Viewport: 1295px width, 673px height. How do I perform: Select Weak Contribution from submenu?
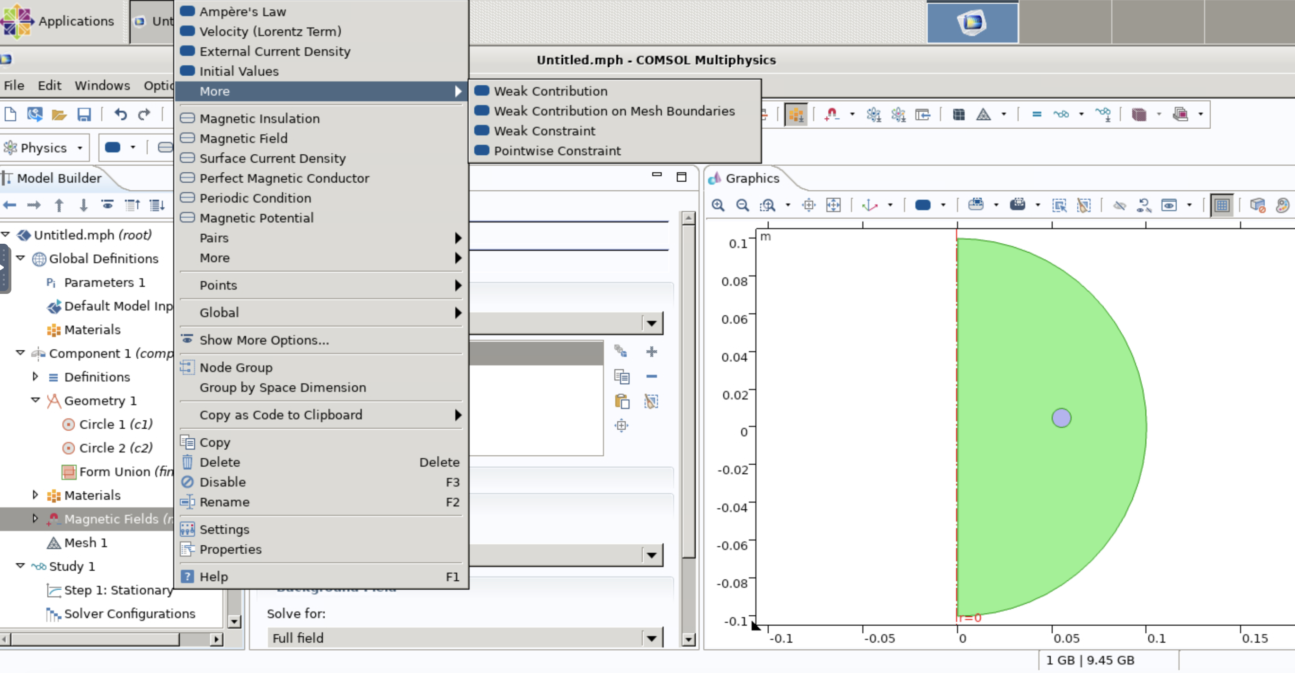coord(550,91)
